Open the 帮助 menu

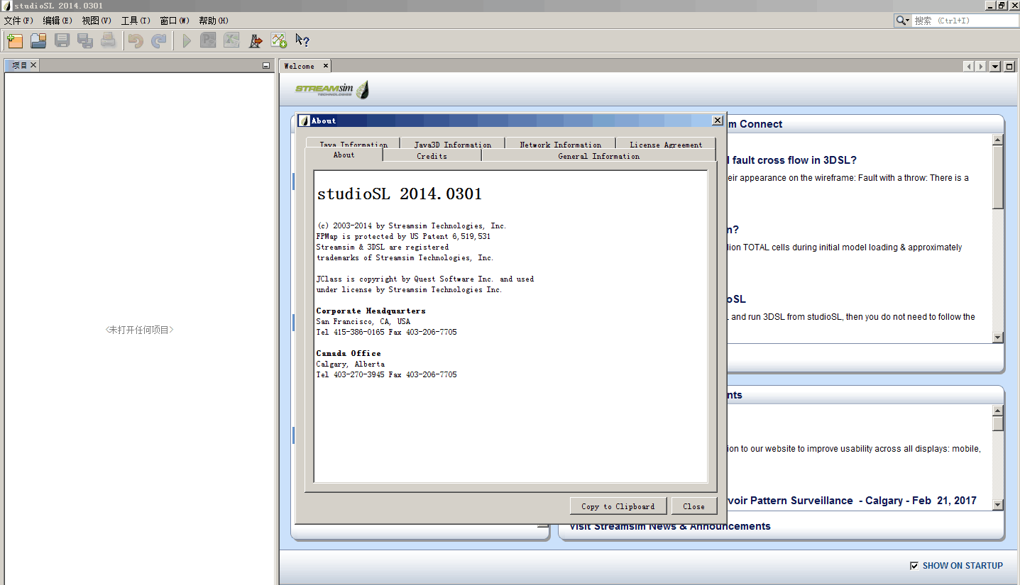(214, 21)
